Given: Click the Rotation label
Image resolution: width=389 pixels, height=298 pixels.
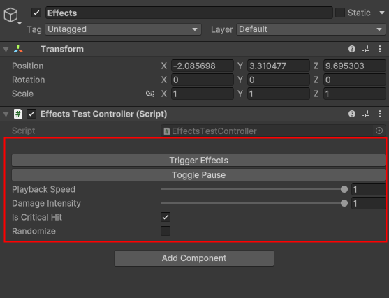Looking at the screenshot, I should click(28, 80).
